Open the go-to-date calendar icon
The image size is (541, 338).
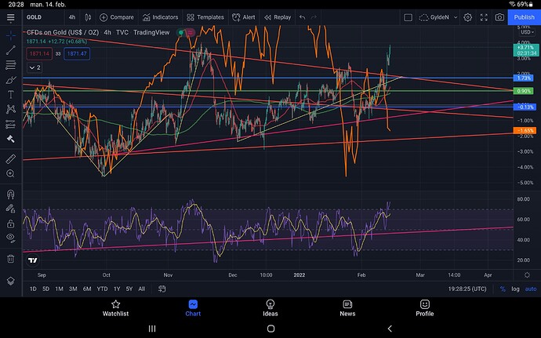pyautogui.click(x=162, y=289)
